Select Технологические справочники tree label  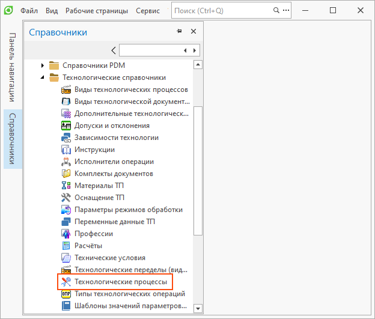pyautogui.click(x=114, y=77)
